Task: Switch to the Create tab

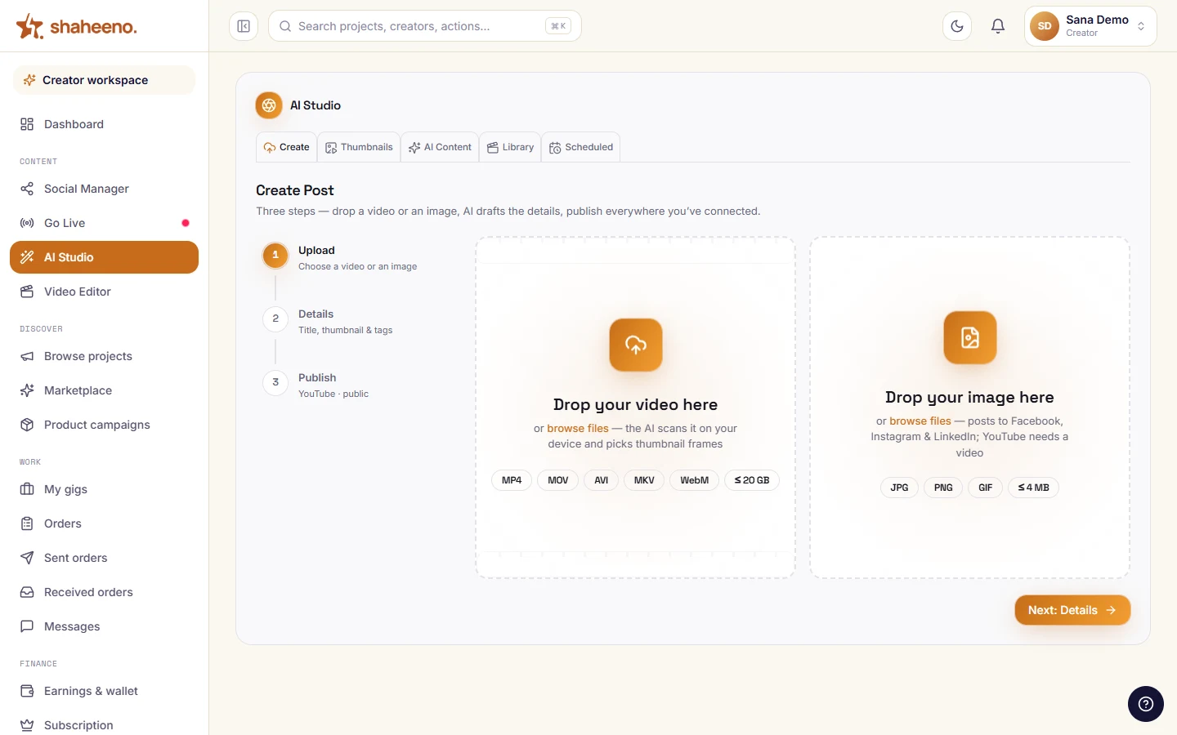Action: click(287, 147)
